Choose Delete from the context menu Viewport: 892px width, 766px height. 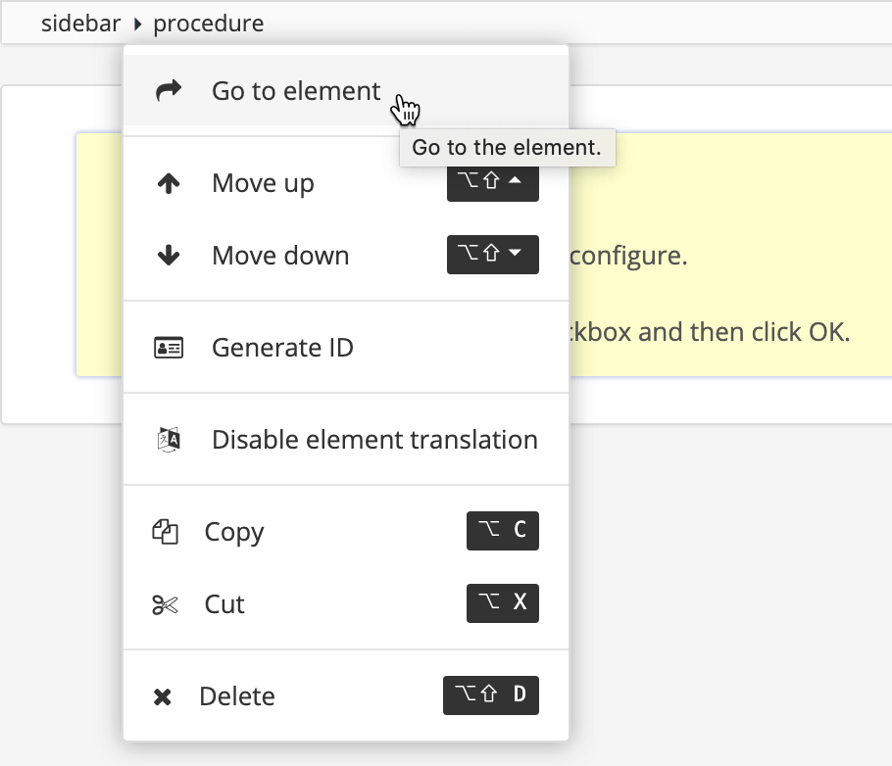tap(236, 695)
